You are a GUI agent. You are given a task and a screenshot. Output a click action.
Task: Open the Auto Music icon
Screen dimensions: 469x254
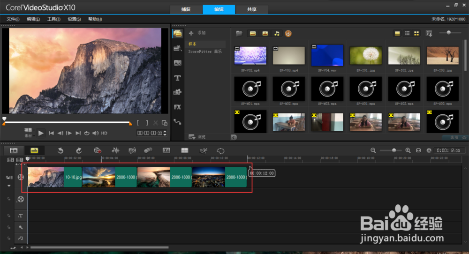point(132,150)
